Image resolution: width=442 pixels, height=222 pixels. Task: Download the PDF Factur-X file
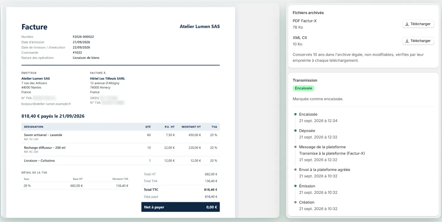pyautogui.click(x=418, y=24)
